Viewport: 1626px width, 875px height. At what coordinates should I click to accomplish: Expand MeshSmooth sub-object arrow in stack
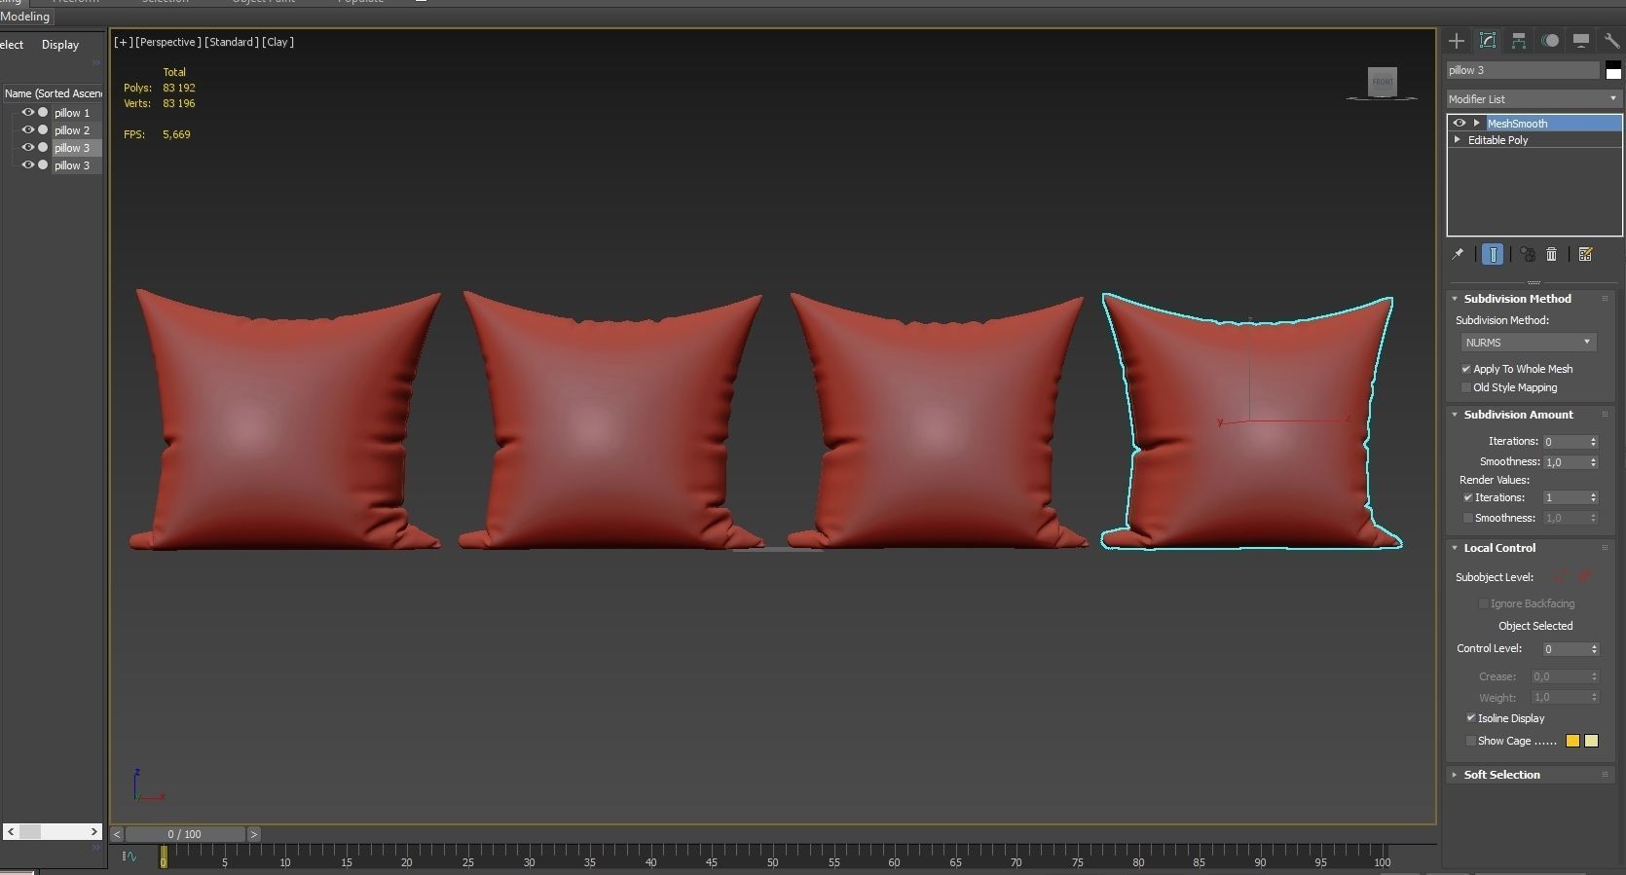pos(1477,123)
